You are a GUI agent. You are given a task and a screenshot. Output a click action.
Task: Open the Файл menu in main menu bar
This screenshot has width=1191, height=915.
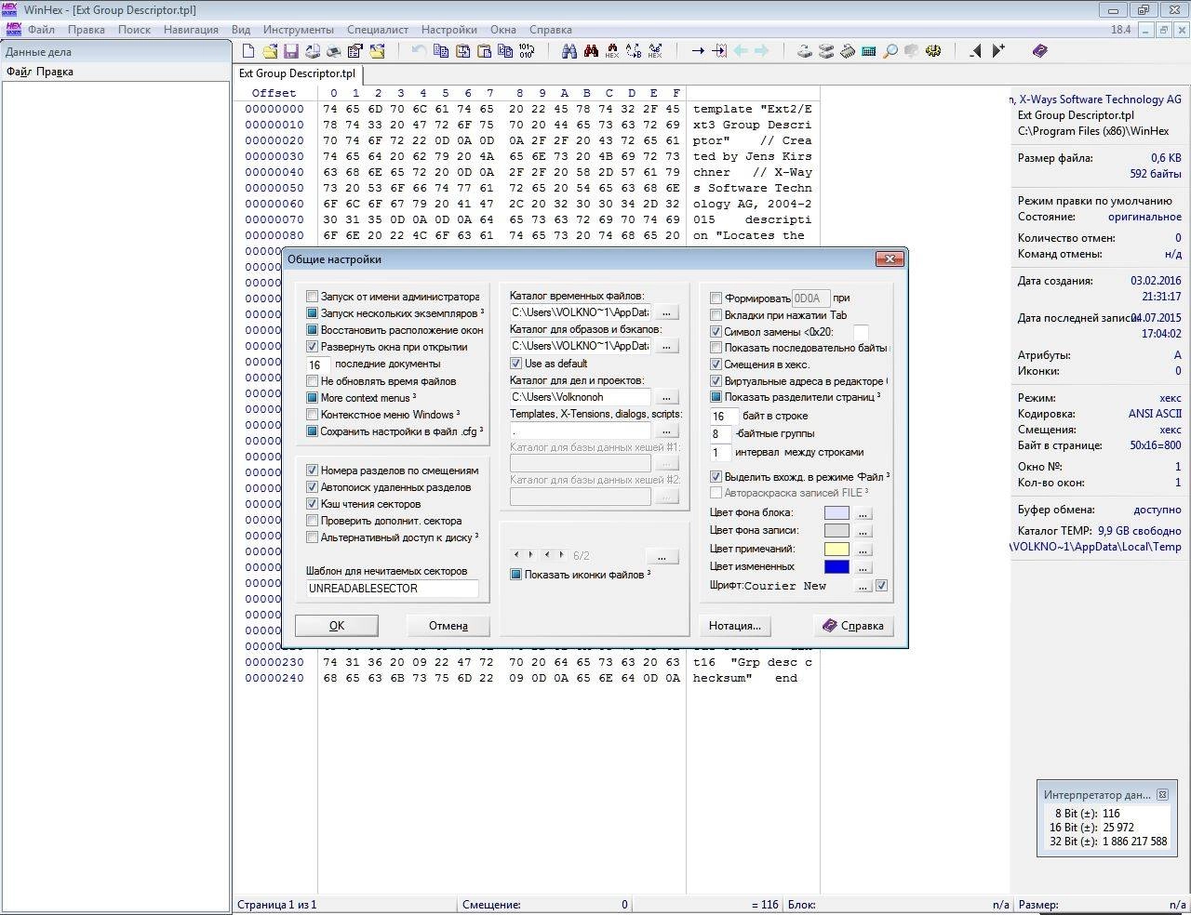tap(41, 29)
